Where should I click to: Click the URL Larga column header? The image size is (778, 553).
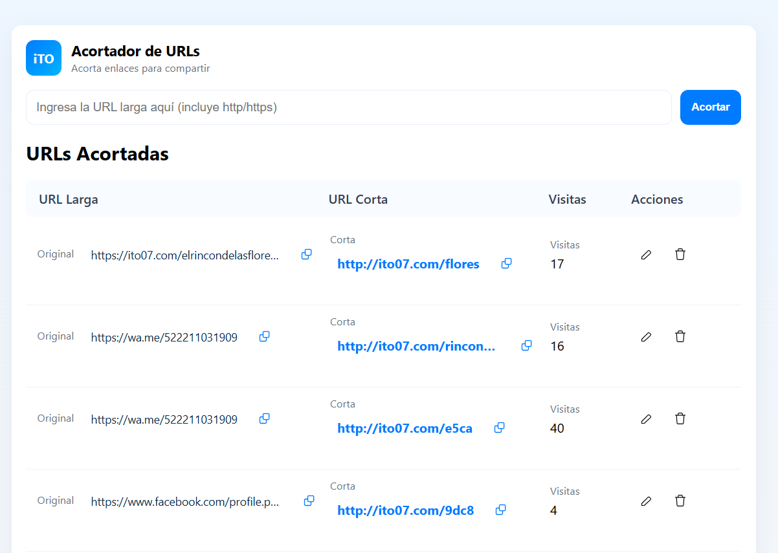pyautogui.click(x=69, y=199)
